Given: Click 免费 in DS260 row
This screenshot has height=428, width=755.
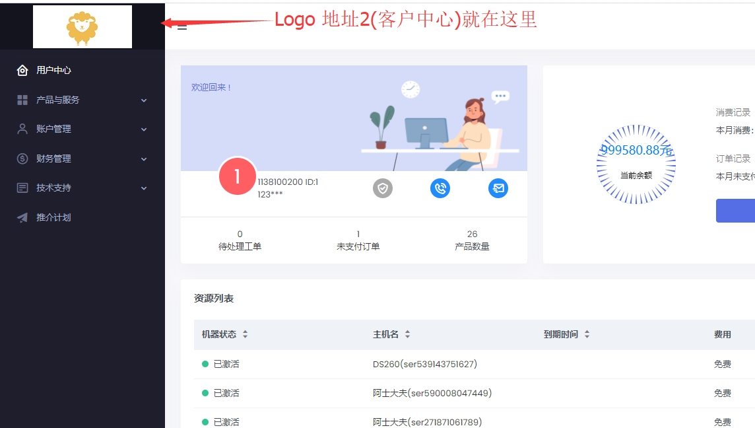Looking at the screenshot, I should [x=722, y=364].
